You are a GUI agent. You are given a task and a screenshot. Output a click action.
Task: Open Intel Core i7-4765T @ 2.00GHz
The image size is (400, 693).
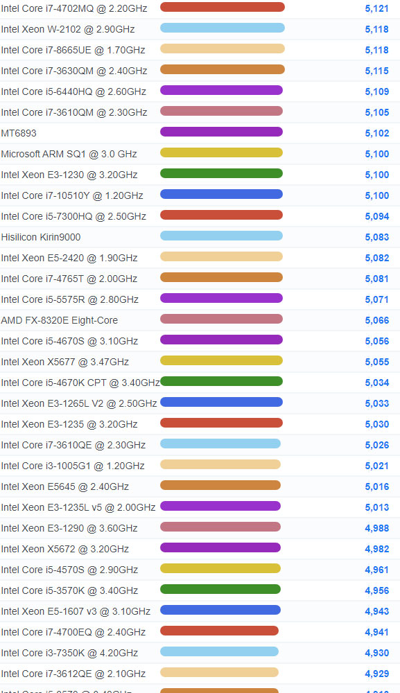click(69, 279)
